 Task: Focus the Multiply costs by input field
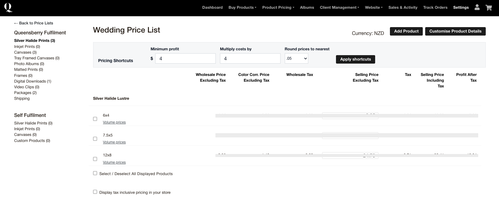250,58
